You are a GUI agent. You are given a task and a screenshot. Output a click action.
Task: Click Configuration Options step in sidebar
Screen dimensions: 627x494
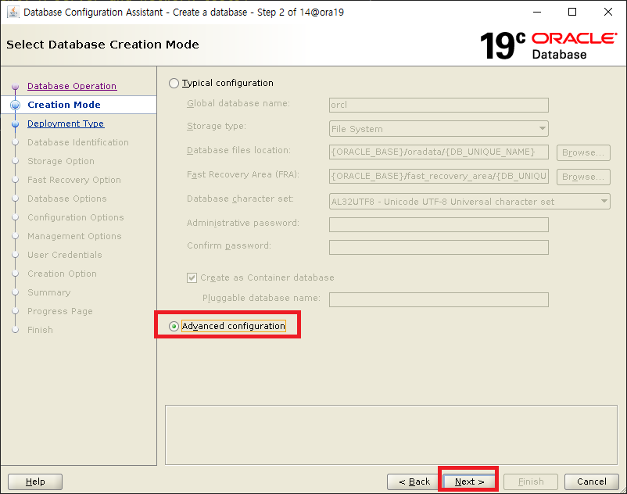(76, 217)
